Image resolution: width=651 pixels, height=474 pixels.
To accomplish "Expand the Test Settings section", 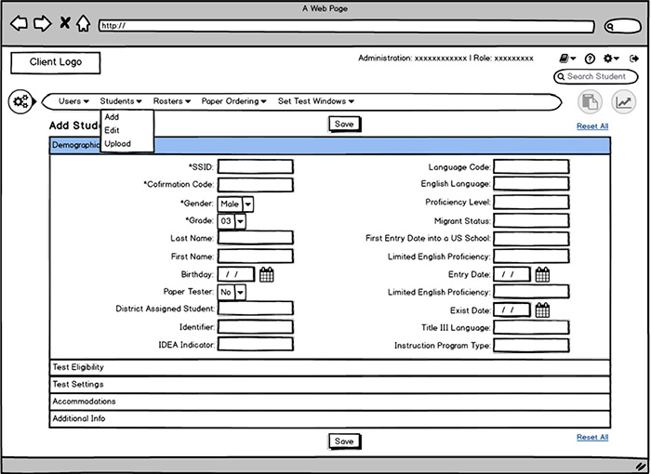I will click(330, 385).
